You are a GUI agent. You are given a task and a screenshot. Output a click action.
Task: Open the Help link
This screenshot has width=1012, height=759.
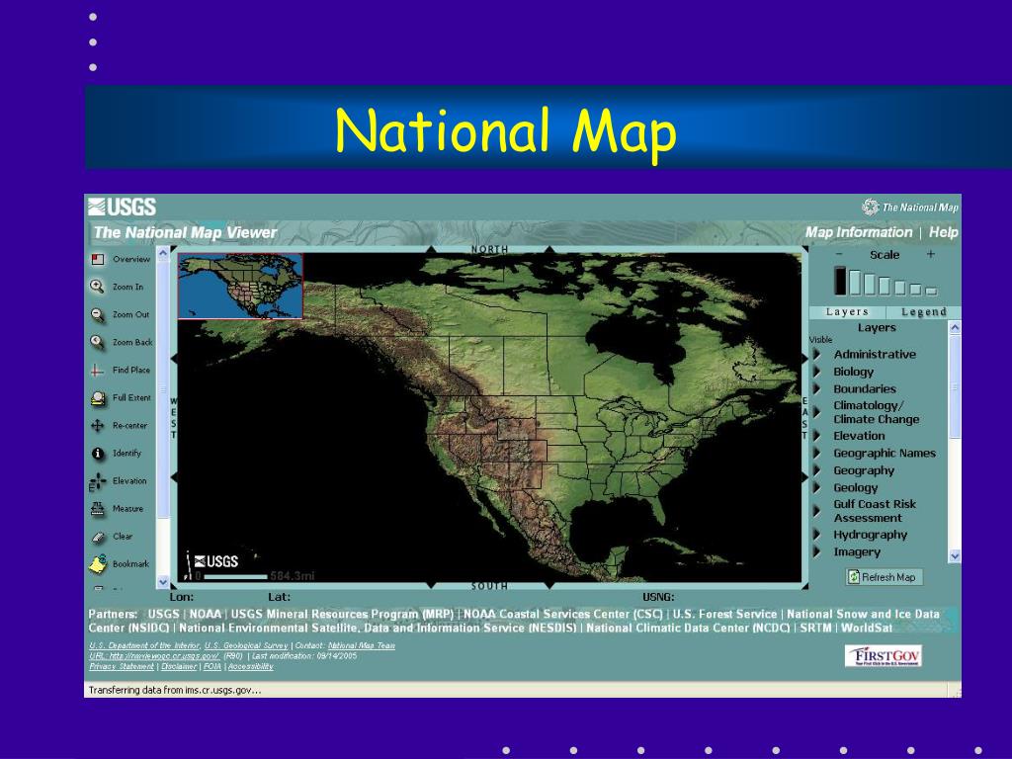pyautogui.click(x=944, y=232)
